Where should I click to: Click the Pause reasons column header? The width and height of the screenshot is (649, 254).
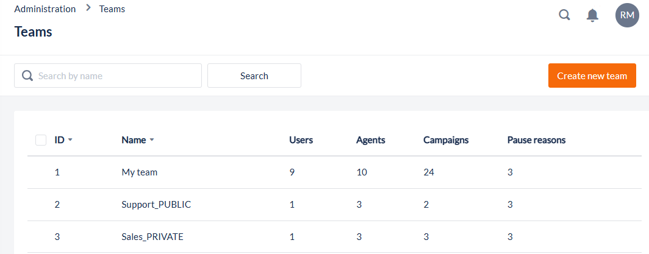pos(536,140)
